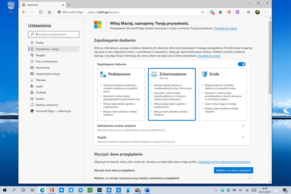This screenshot has height=194, width=291.
Task: Open Twitter on taskbar
Action: point(71,190)
